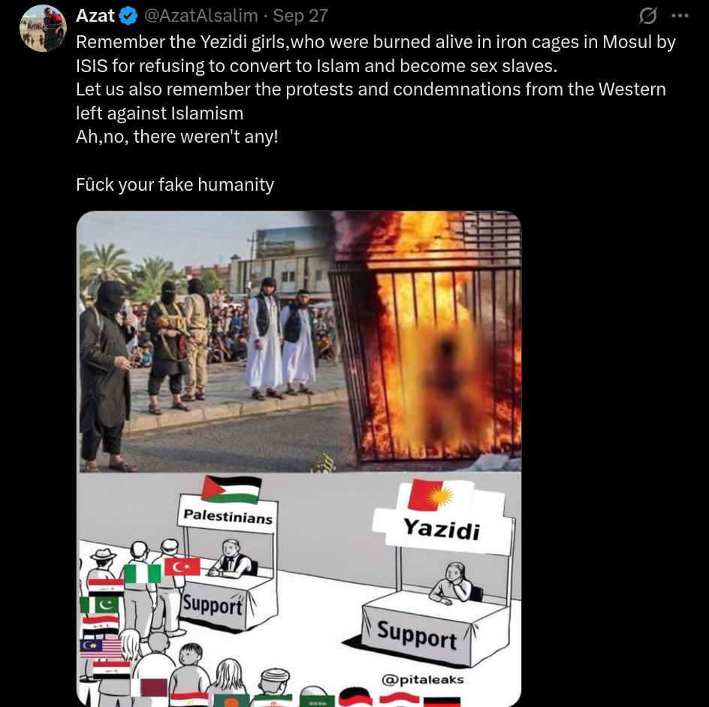
Task: Click the Palestinian flag atop the booth
Action: [x=231, y=489]
